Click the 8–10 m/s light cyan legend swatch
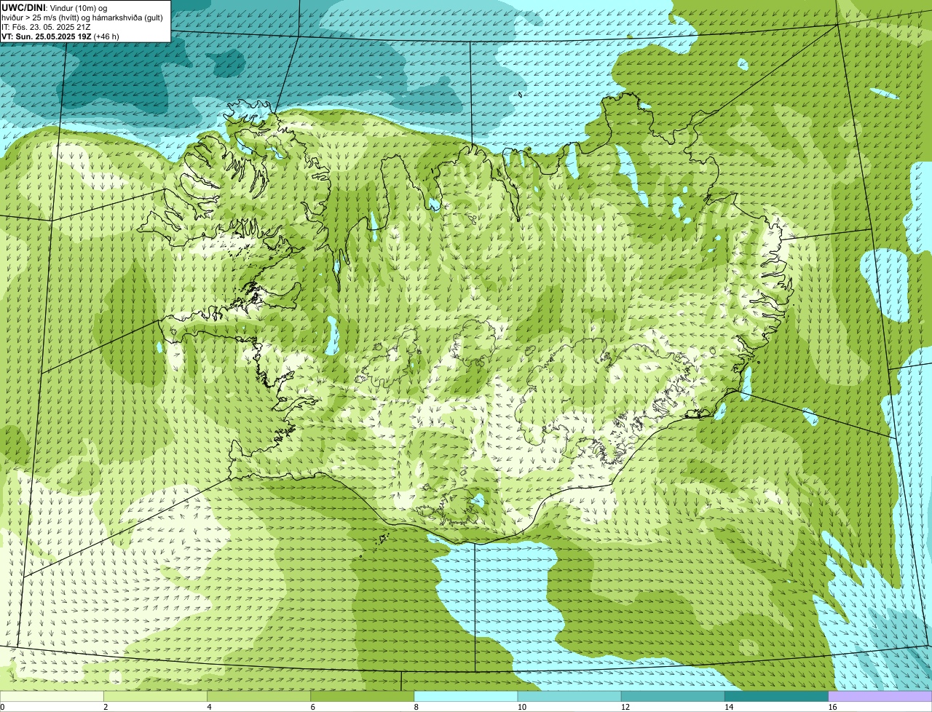Image resolution: width=932 pixels, height=712 pixels. point(466,696)
